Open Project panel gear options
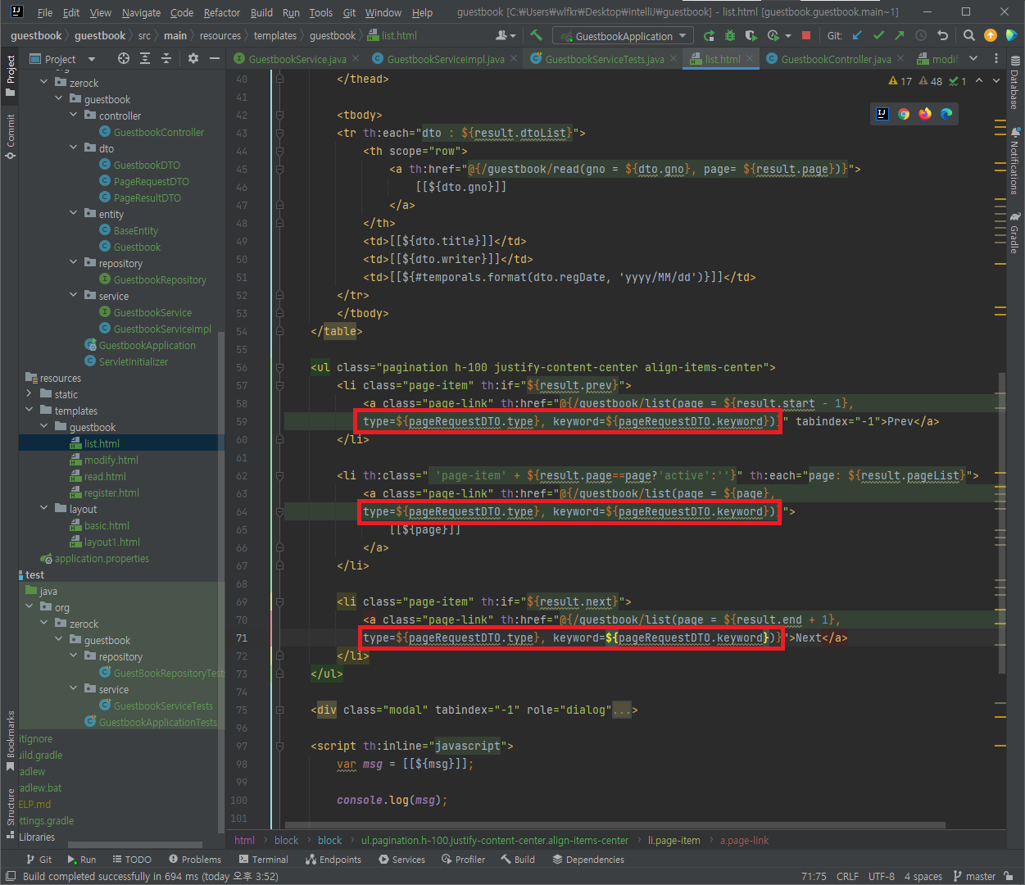The height and width of the screenshot is (885, 1025). [193, 58]
